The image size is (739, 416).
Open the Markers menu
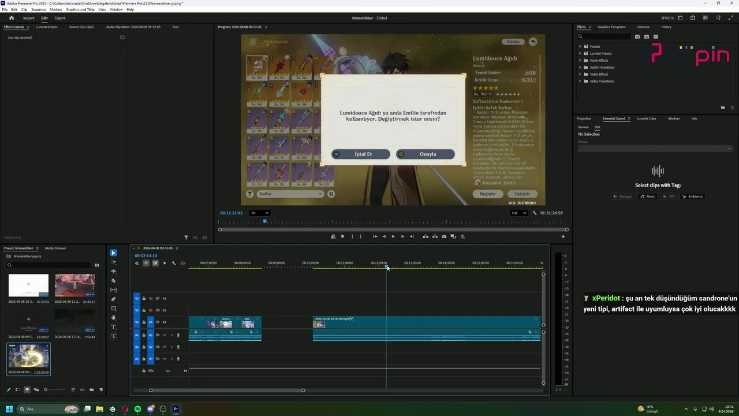[56, 9]
